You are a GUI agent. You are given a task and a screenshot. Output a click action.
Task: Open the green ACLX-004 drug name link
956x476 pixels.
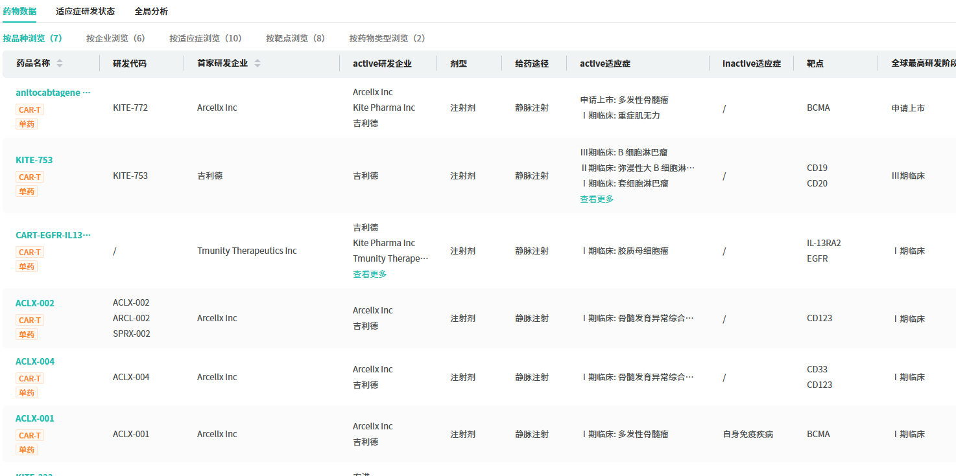click(35, 361)
